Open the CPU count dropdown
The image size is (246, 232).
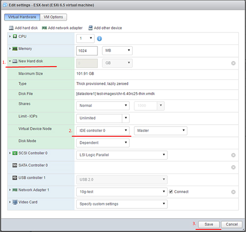tap(86, 38)
